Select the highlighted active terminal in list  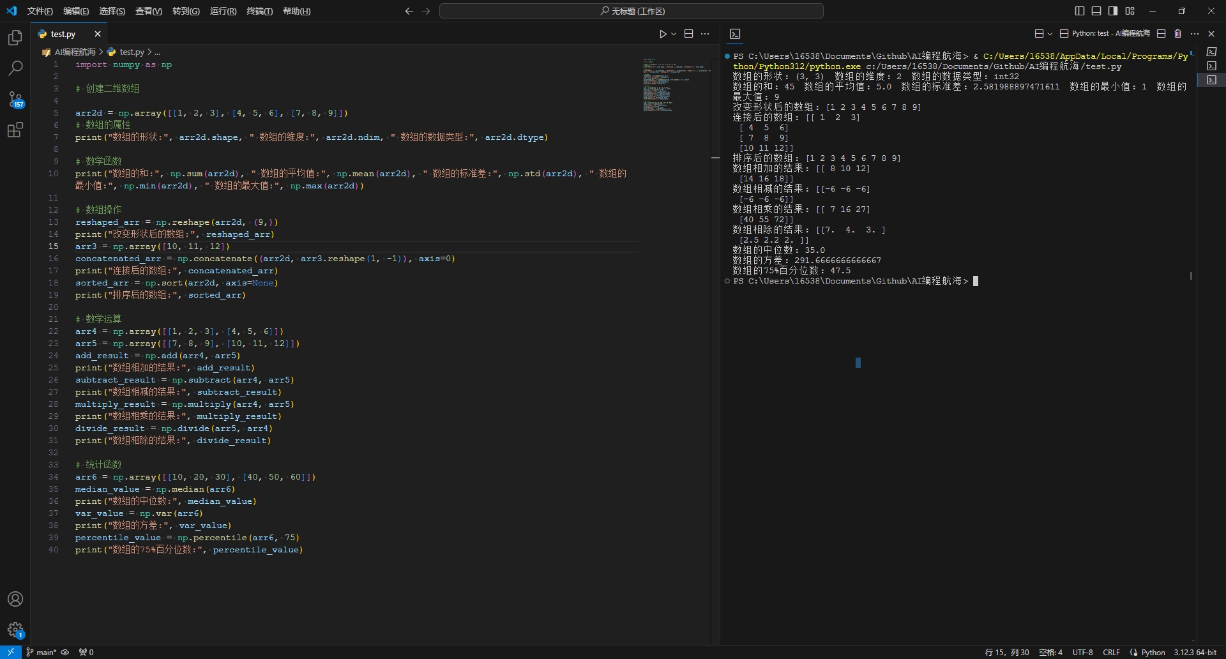click(1211, 80)
